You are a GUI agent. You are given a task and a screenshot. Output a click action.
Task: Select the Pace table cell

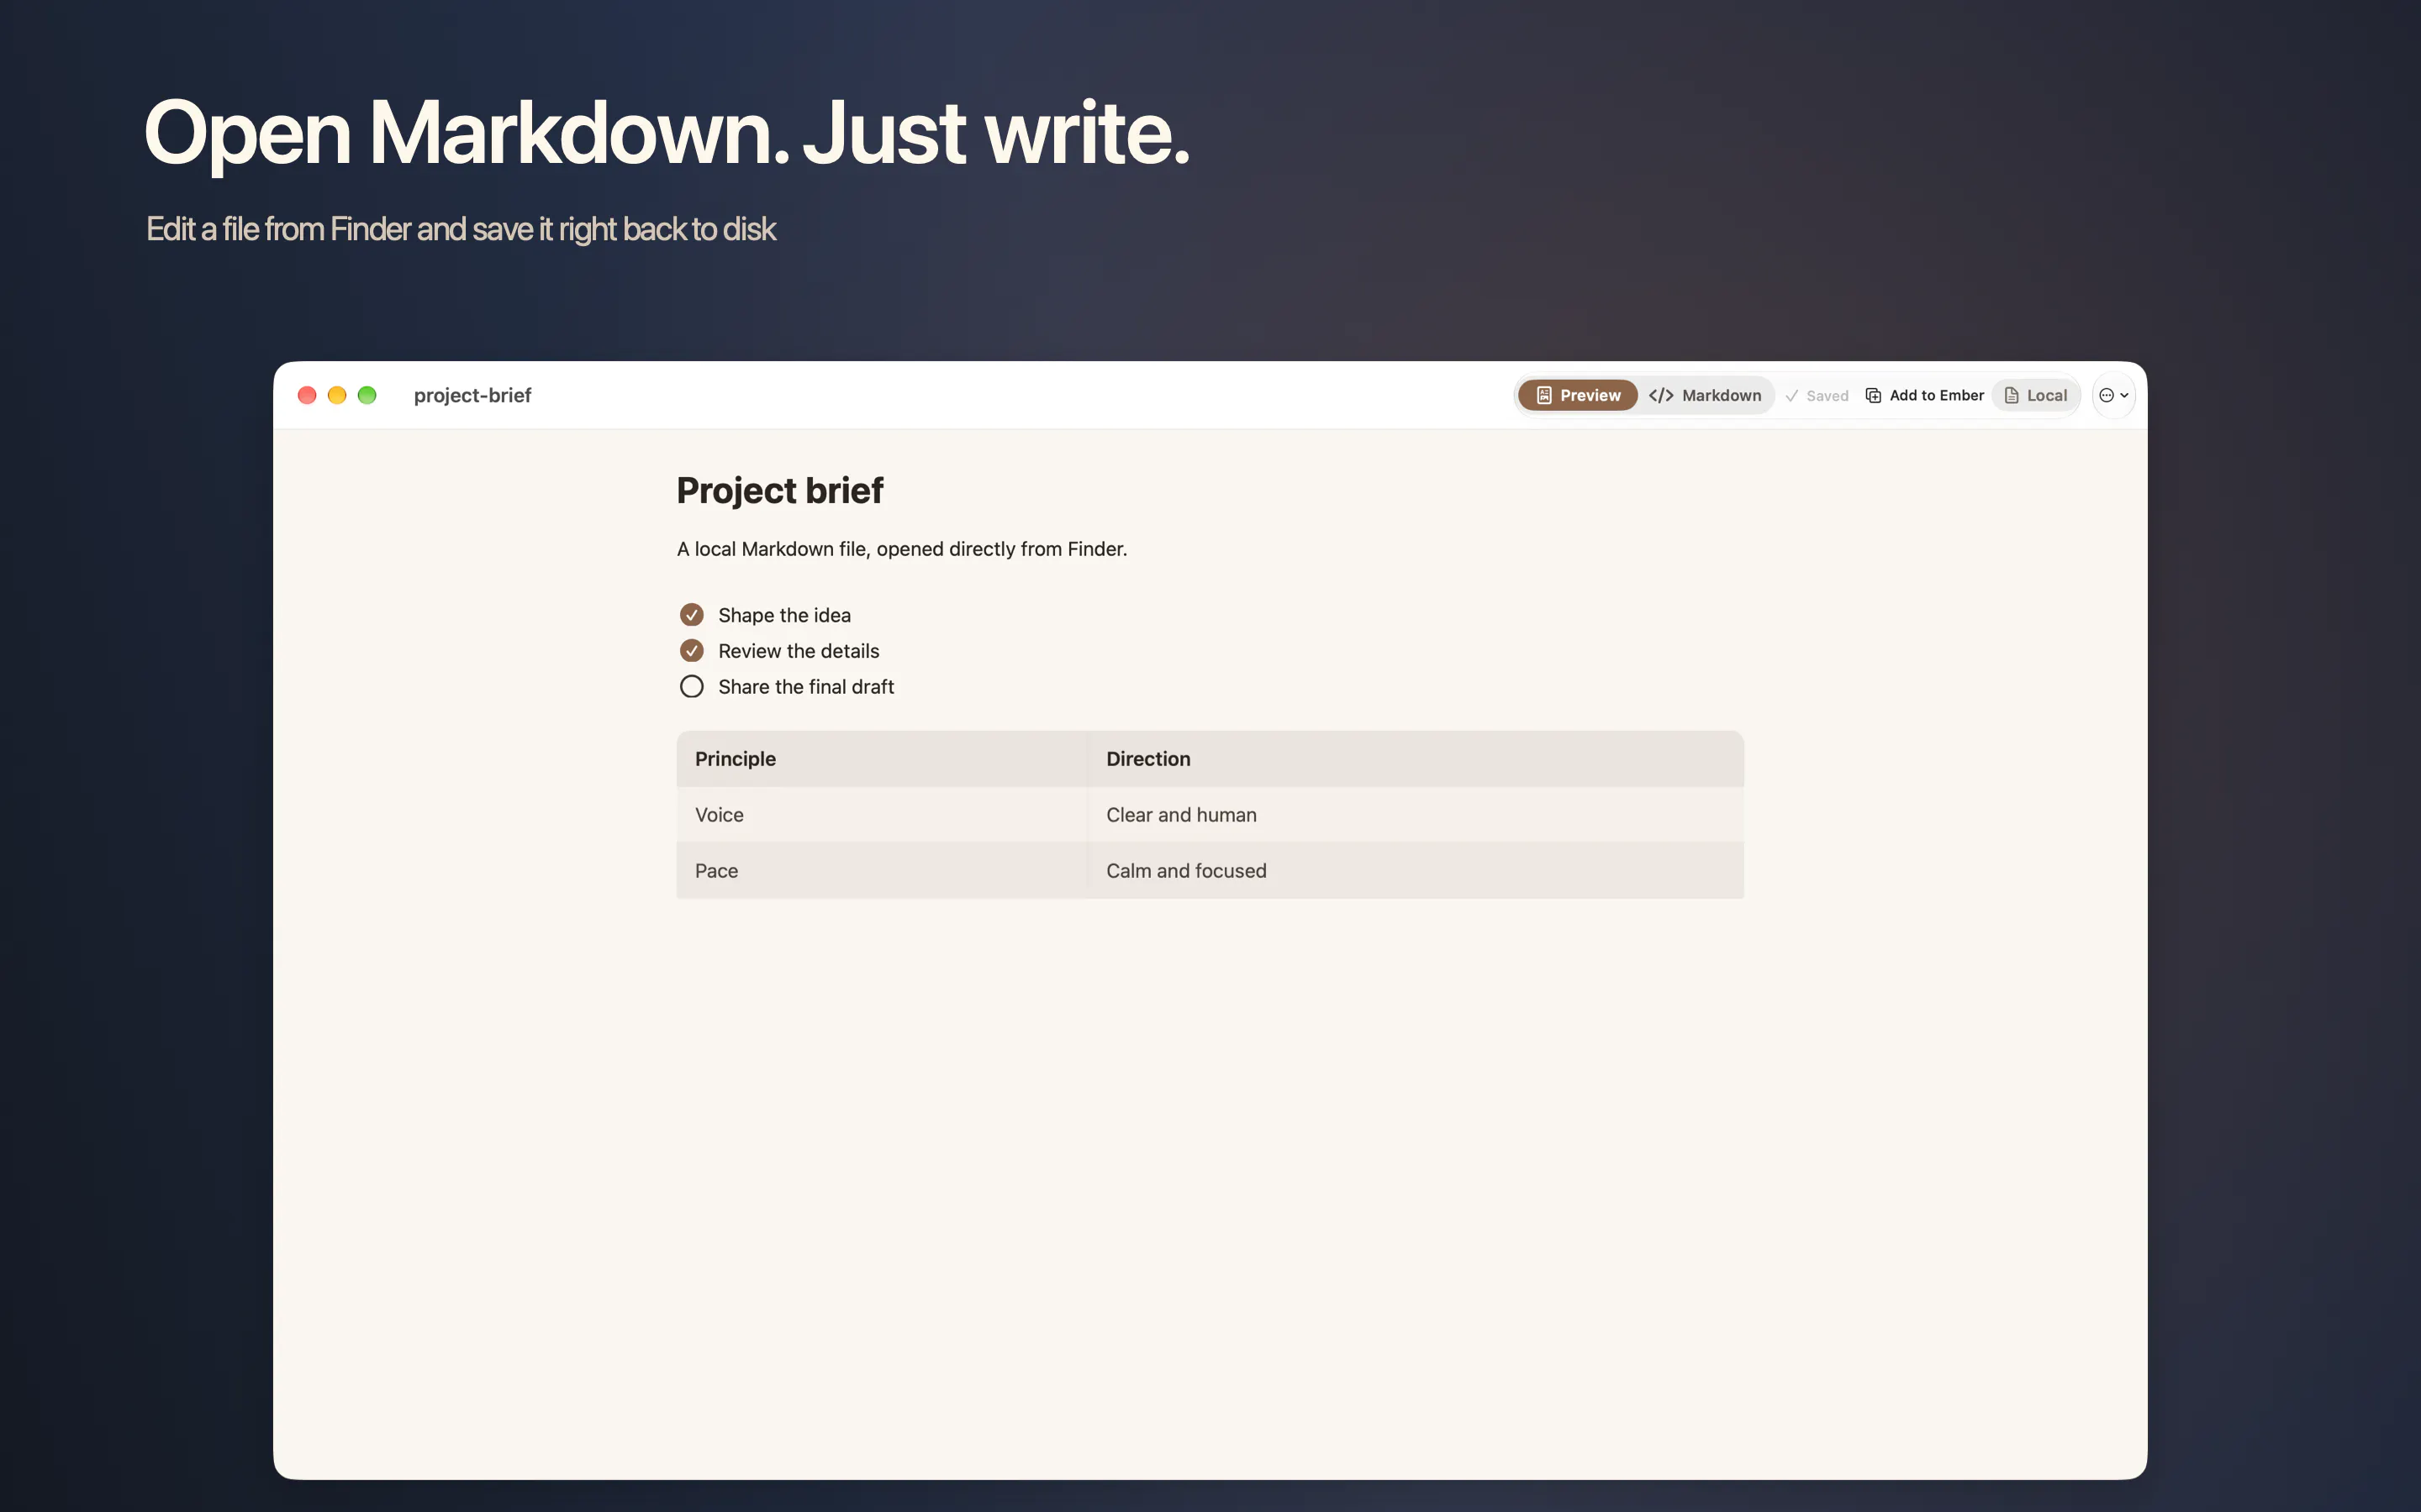[x=881, y=871]
